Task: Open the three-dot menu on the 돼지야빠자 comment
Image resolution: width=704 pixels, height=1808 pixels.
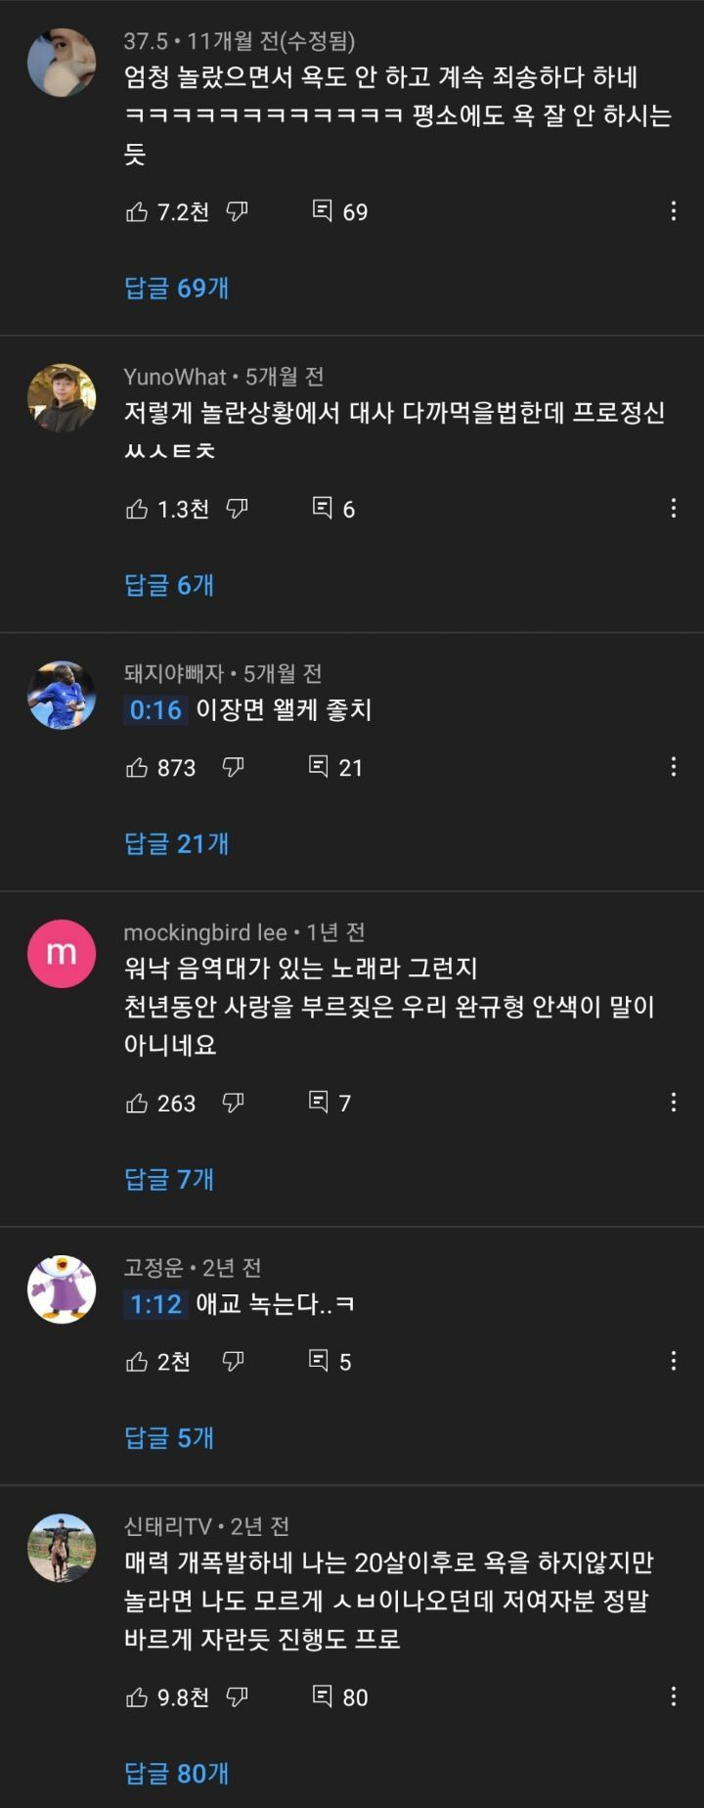Action: coord(673,767)
